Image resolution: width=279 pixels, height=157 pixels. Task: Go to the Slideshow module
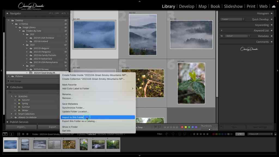[233, 7]
